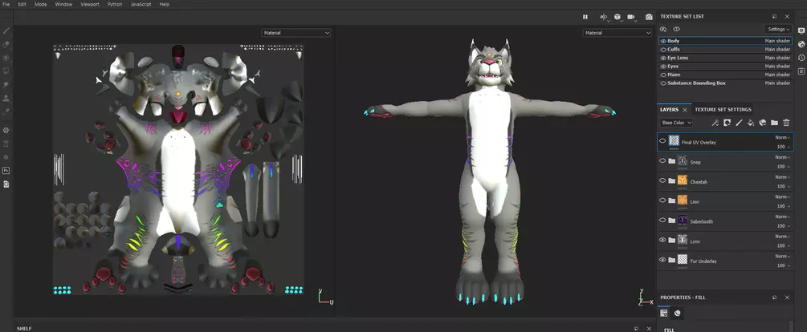Open the File menu

tap(6, 4)
